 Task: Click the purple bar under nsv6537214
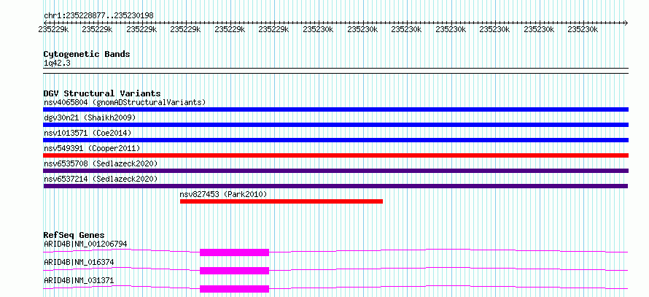335,186
